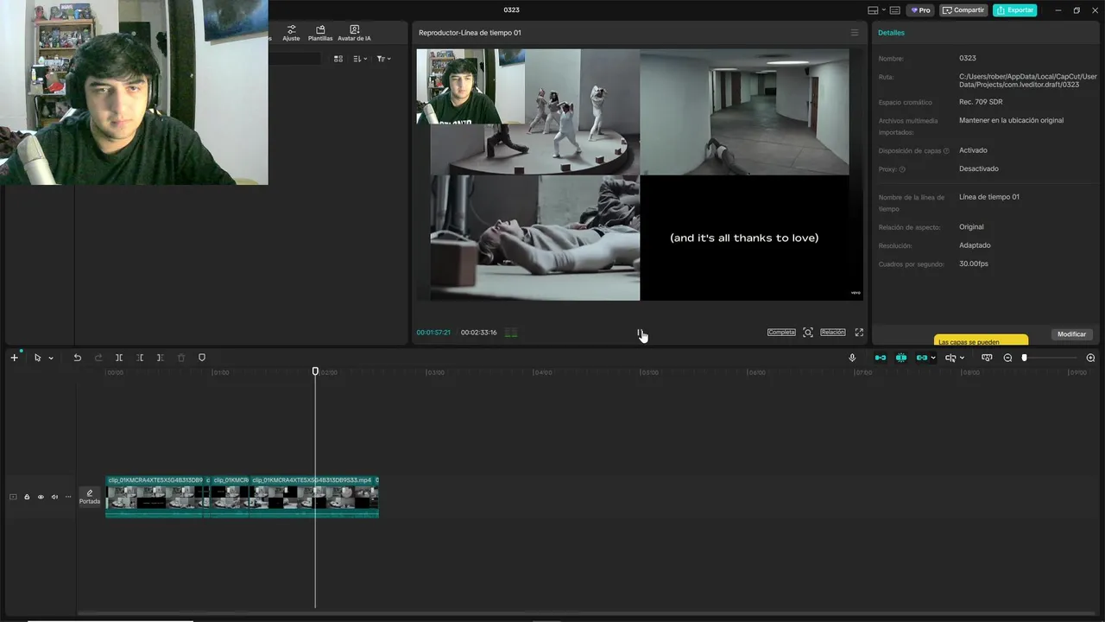Screen dimensions: 1105x622
Task: Click the audio level meter in player
Action: tap(511, 333)
